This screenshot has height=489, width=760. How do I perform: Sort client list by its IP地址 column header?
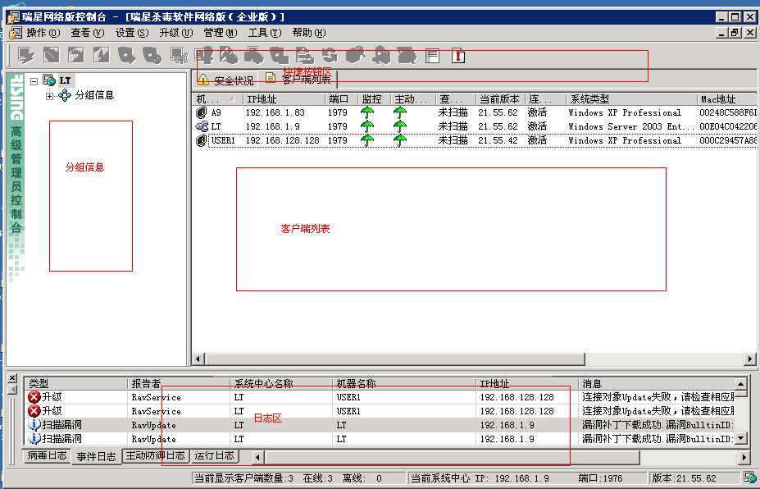283,99
